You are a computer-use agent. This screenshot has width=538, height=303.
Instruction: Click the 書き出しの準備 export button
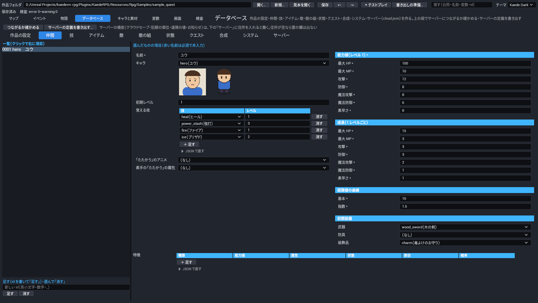pos(409,5)
